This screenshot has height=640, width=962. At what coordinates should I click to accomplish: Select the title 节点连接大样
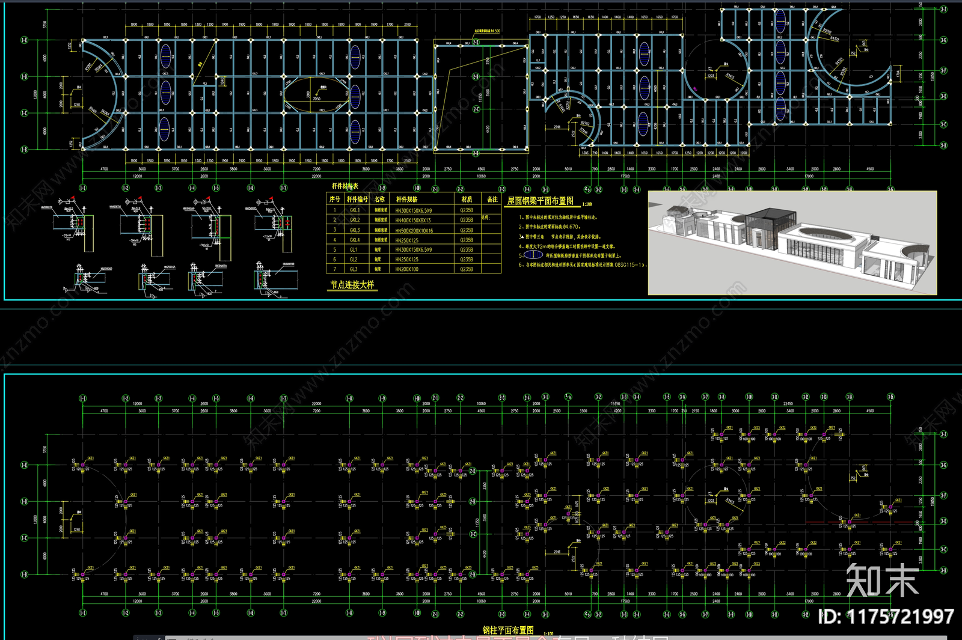352,285
